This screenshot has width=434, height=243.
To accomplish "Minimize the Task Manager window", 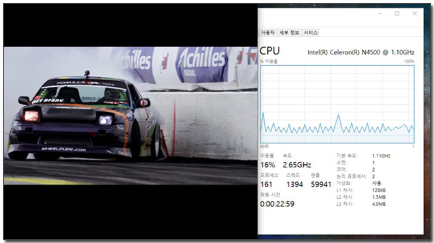I will tap(379, 14).
